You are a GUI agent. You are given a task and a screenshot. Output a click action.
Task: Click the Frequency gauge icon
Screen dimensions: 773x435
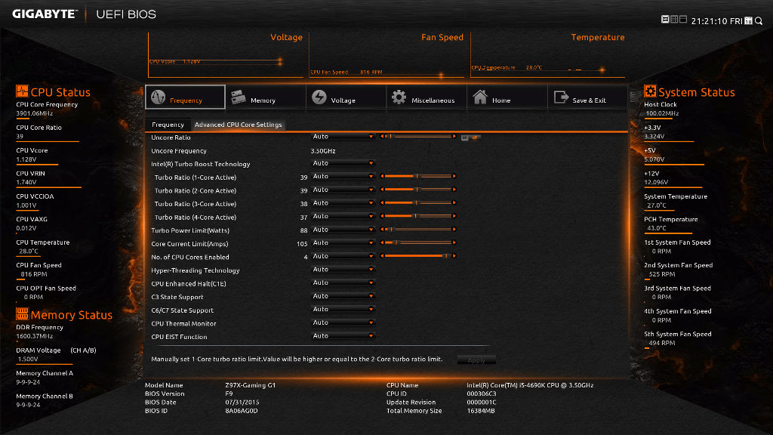[x=158, y=97]
